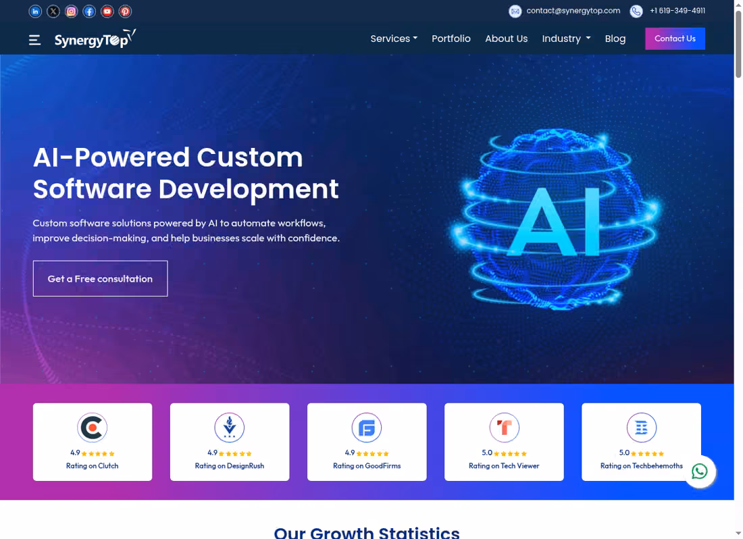The height and width of the screenshot is (539, 743).
Task: Click the phone handset icon
Action: coord(636,11)
